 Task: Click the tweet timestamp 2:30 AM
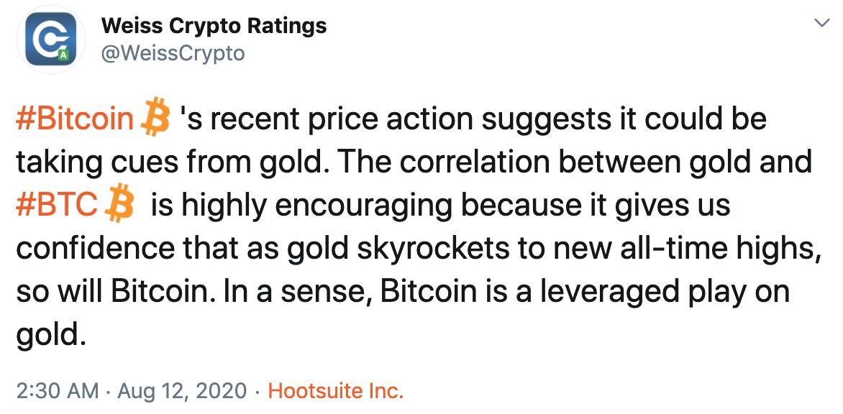(55, 391)
